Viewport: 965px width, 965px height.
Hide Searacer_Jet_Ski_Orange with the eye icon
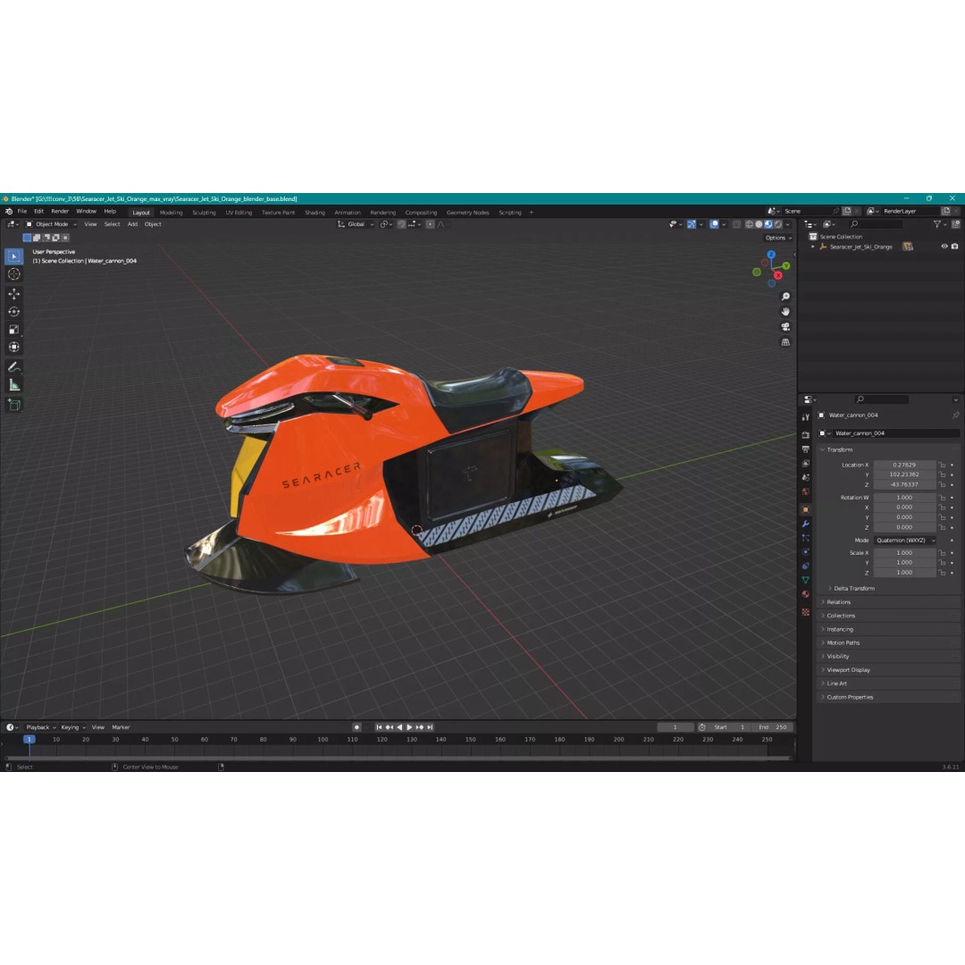(x=944, y=247)
